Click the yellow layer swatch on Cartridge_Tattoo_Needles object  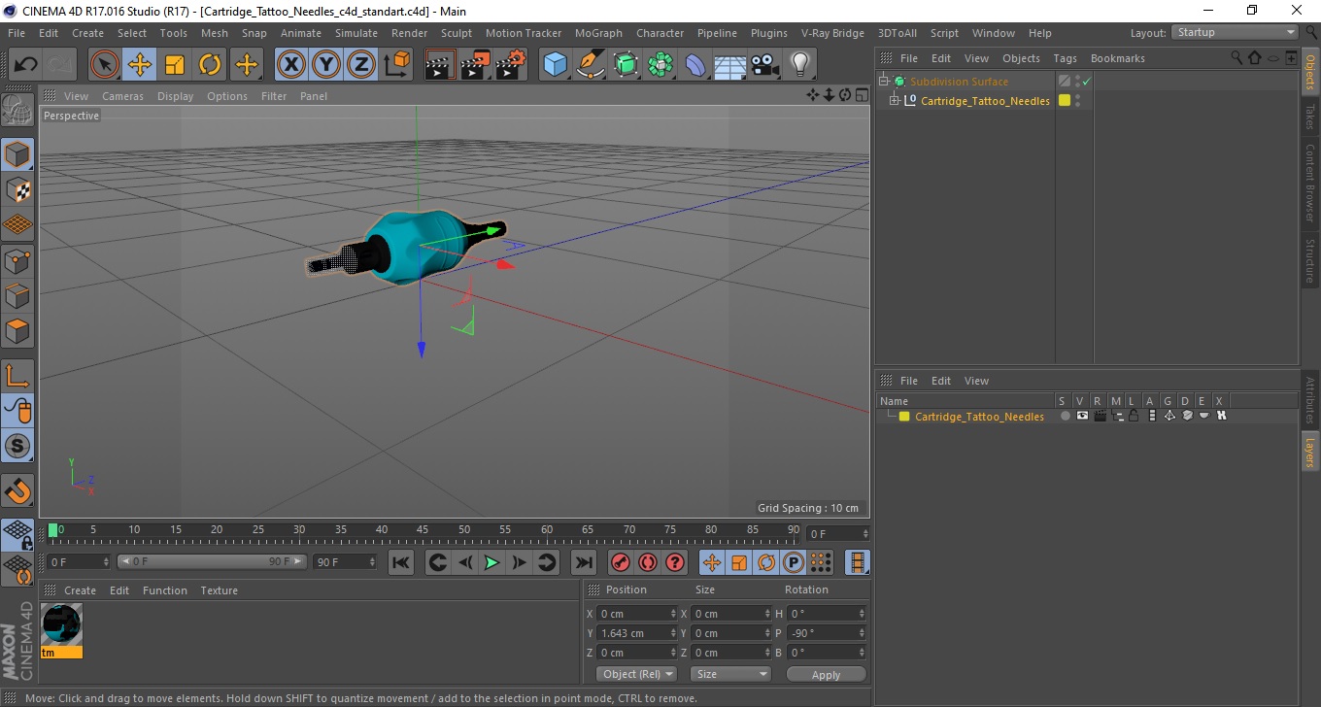(1065, 100)
